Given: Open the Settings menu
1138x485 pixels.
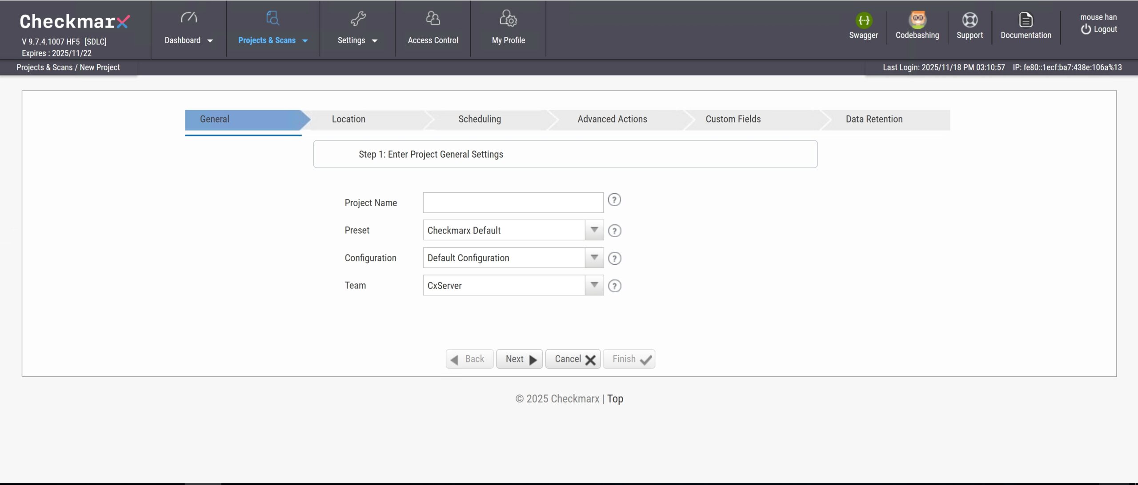Looking at the screenshot, I should pyautogui.click(x=357, y=40).
